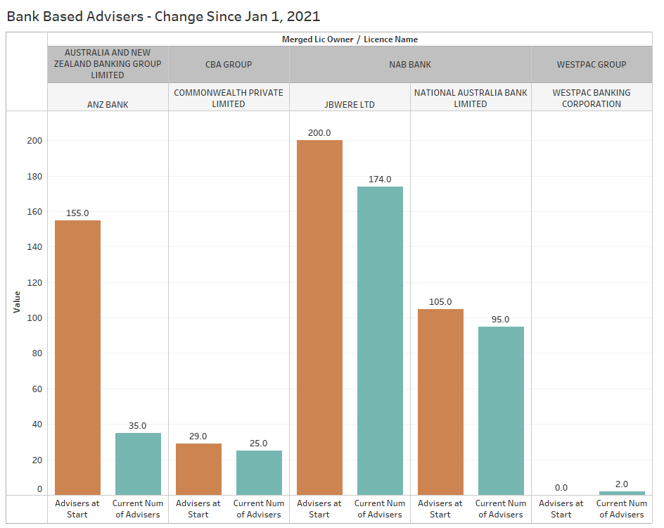Screen dimensions: 664x528
Task: Click the 2.0 data label
Action: tap(622, 484)
